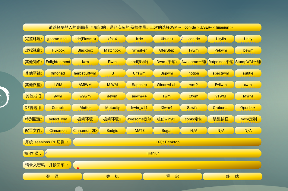Select Pekwm window manager
Screen dimensions: 288x191
(x=221, y=50)
